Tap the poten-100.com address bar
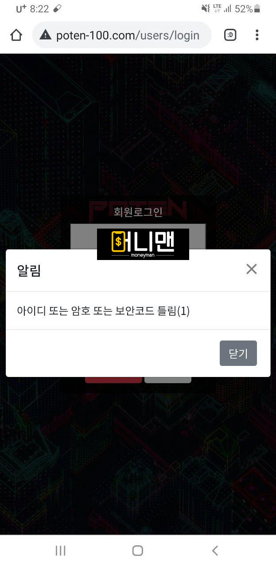Screen dimensions: 276x567 tap(122, 35)
